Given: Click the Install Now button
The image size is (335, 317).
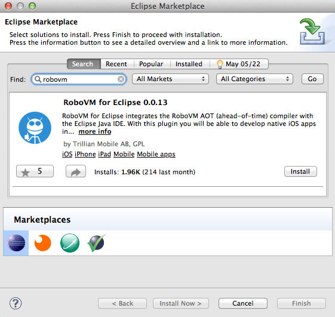Looking at the screenshot, I should [181, 303].
